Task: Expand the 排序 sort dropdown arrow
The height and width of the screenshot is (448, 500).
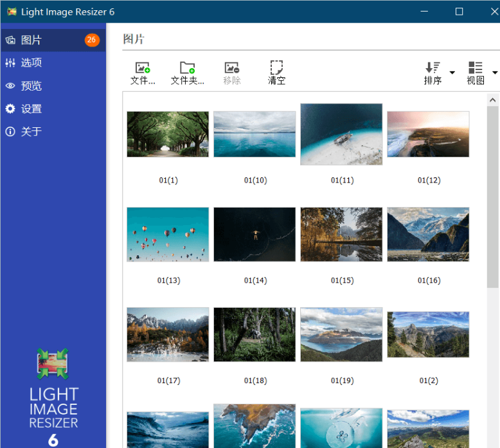Action: click(x=452, y=73)
